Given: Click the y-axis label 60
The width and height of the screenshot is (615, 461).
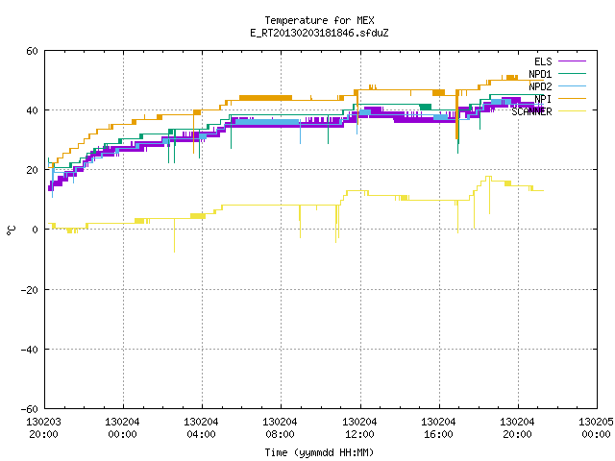Looking at the screenshot, I should coord(32,51).
